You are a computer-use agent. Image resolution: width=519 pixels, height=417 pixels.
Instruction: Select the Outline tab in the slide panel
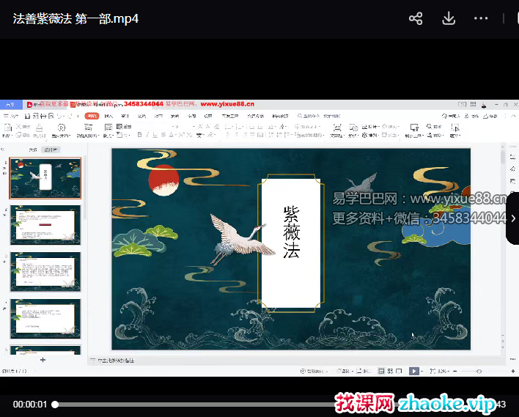(x=33, y=149)
